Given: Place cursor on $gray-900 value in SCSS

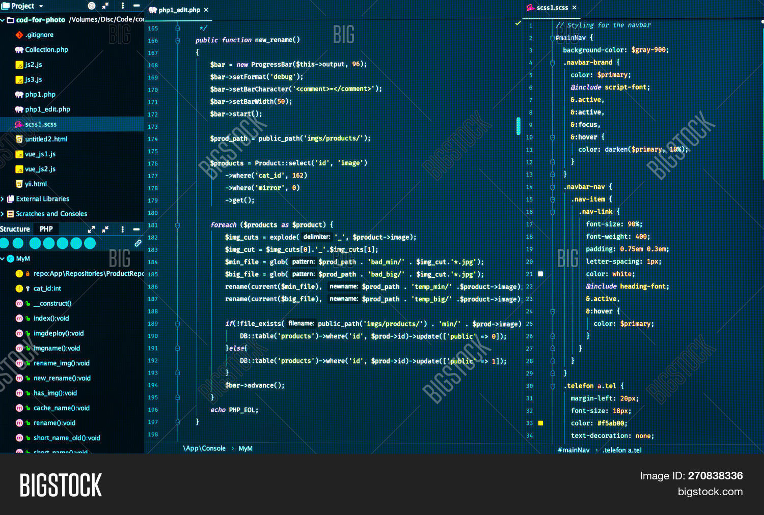Looking at the screenshot, I should 648,50.
